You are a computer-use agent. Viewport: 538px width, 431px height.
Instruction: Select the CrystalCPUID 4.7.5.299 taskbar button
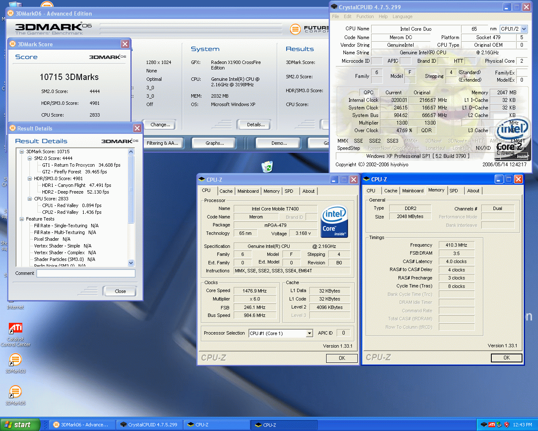coord(149,425)
